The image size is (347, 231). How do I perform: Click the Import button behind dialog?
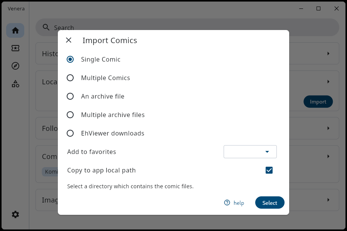[x=318, y=102]
